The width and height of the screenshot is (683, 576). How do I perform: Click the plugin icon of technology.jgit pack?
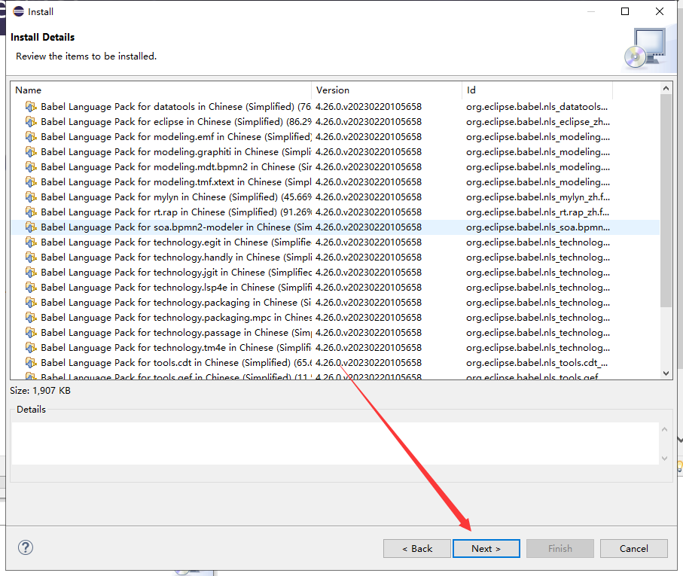point(31,273)
